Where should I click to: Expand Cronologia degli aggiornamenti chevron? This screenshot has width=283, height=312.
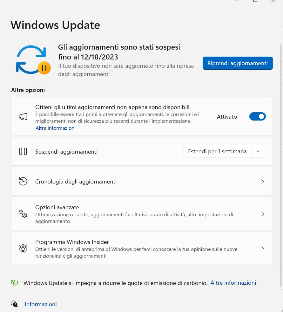click(263, 182)
